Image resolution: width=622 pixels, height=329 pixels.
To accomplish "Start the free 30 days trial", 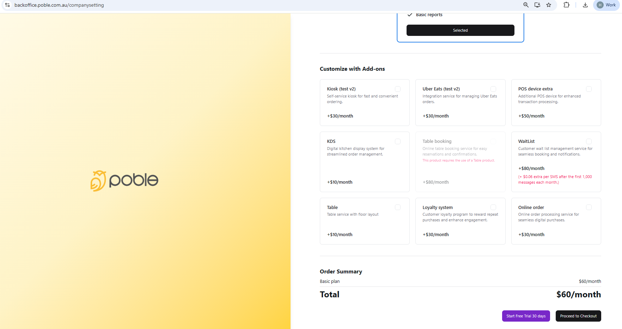I will 526,316.
